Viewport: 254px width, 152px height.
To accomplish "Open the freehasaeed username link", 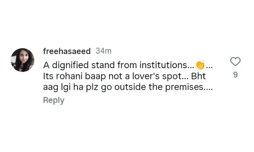I will coord(67,51).
